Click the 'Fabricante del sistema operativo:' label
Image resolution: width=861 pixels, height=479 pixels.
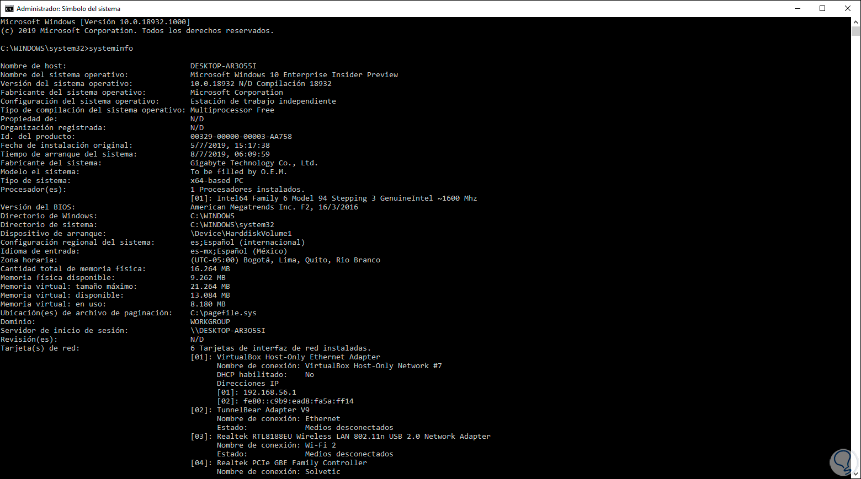tap(73, 93)
